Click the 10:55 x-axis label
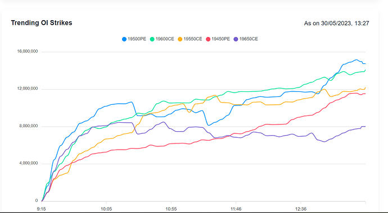This screenshot has width=388, height=213. pyautogui.click(x=171, y=209)
